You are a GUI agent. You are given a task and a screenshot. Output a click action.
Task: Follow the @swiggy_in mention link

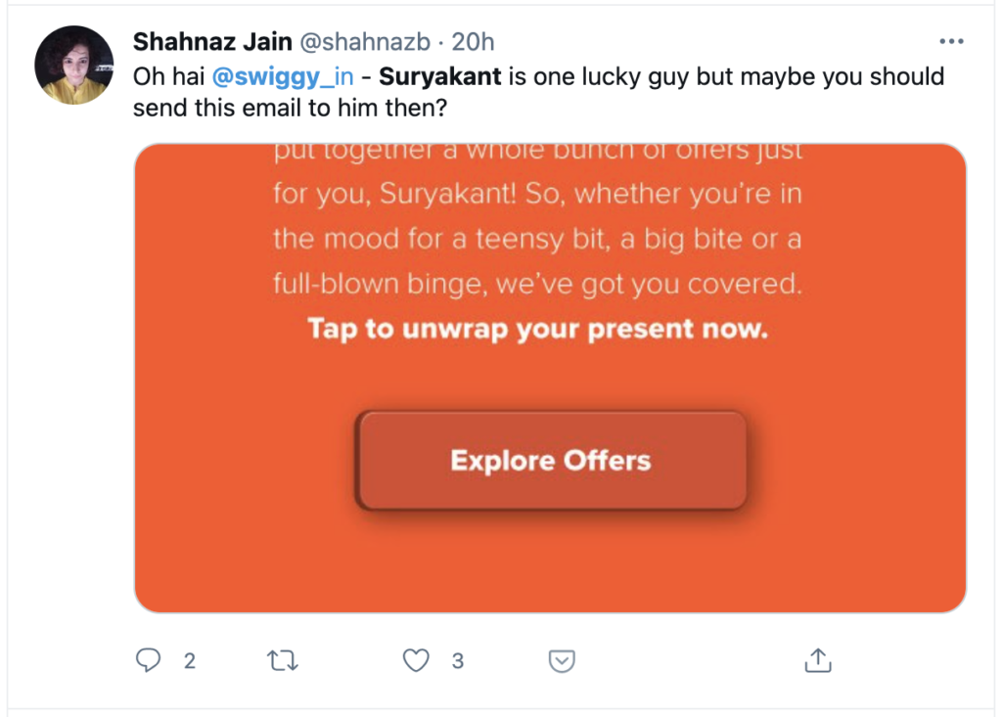pyautogui.click(x=283, y=76)
